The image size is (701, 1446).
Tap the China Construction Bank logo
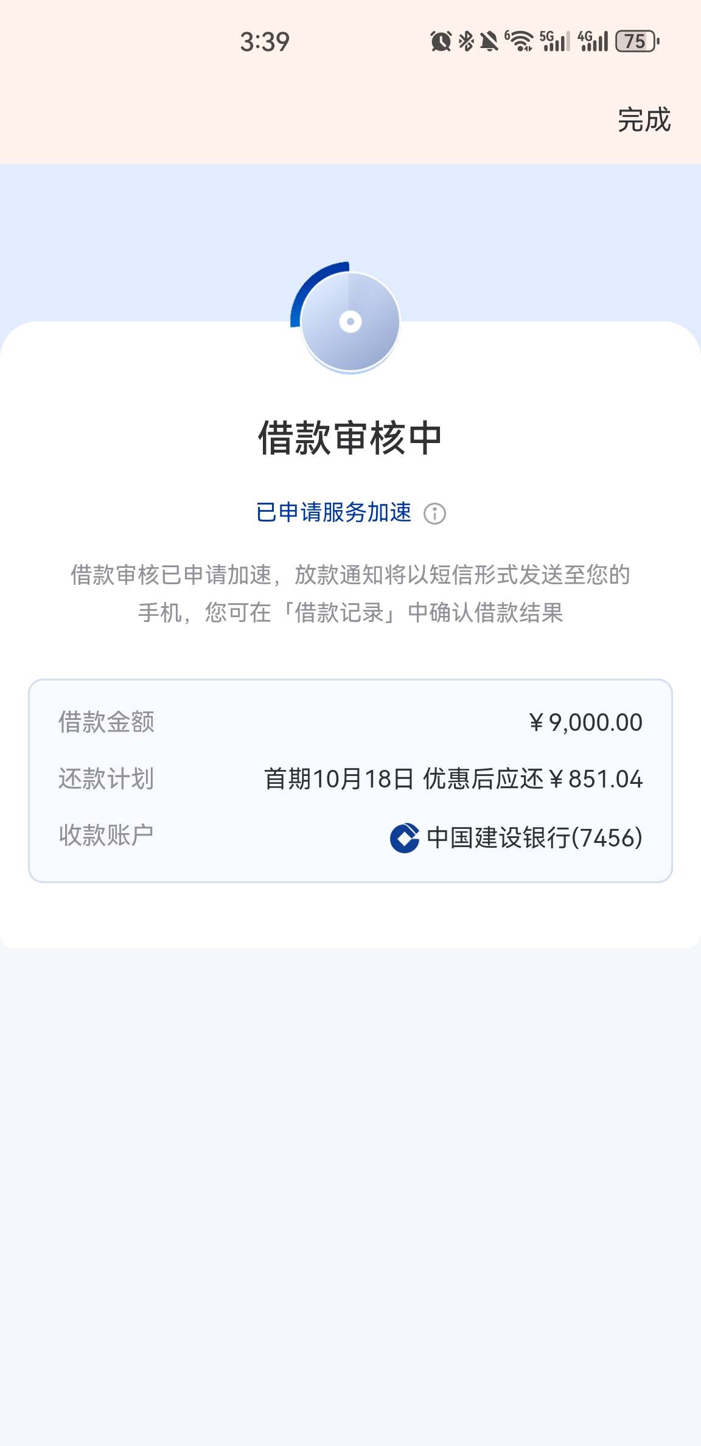pos(405,837)
